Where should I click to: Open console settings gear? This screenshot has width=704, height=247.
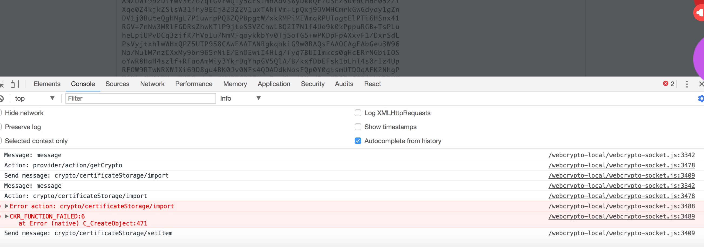coord(701,98)
